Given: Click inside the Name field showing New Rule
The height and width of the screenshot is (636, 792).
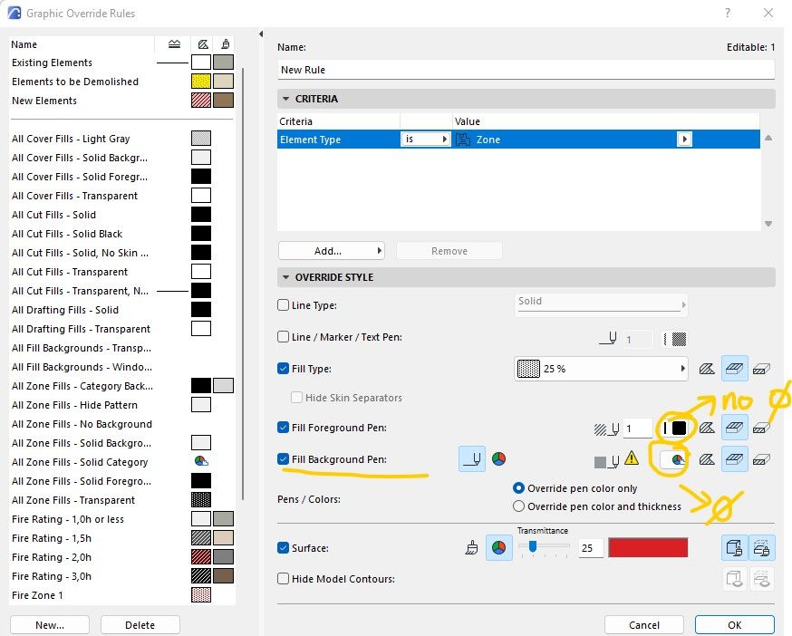Looking at the screenshot, I should (x=526, y=70).
